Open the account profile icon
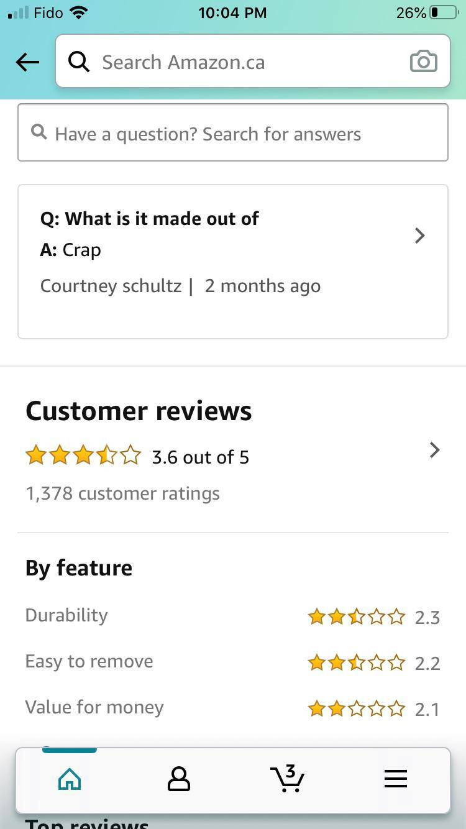 [179, 779]
